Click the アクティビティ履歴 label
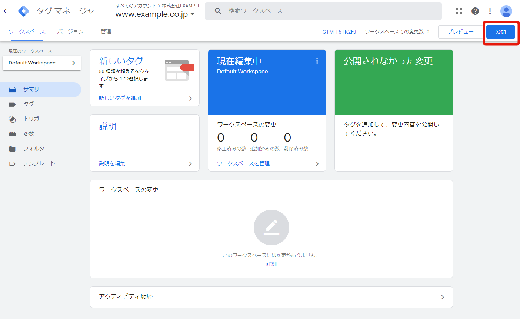This screenshot has height=319, width=520. click(x=126, y=296)
